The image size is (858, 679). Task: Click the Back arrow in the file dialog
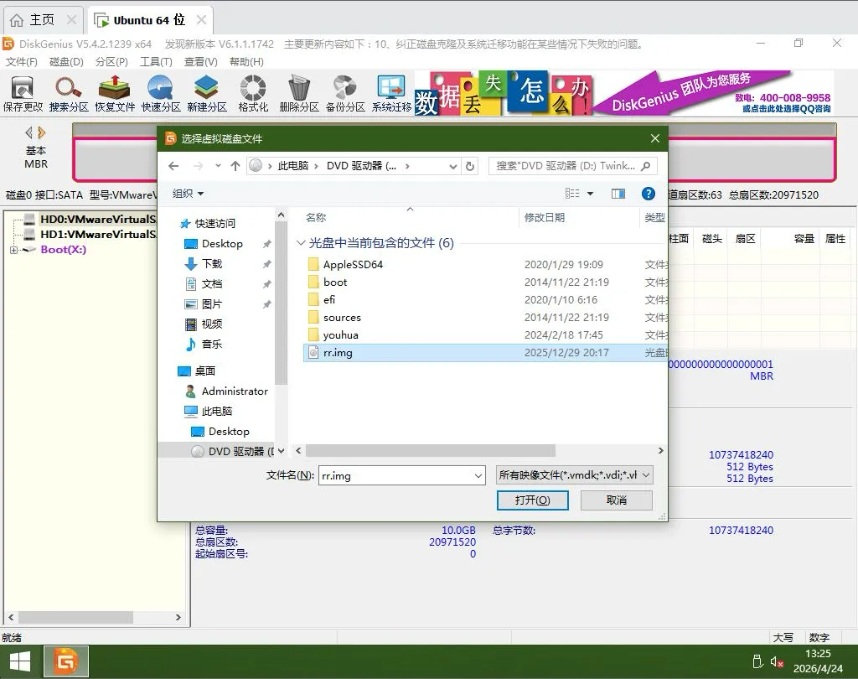click(x=173, y=166)
